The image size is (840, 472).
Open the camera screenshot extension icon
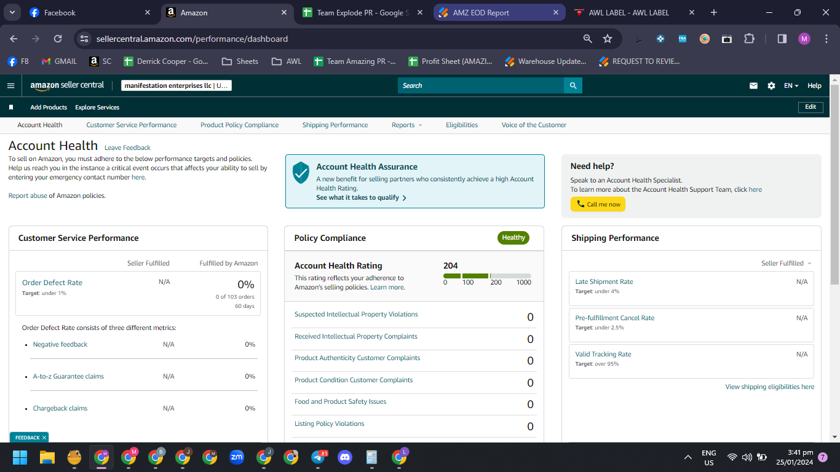coord(727,39)
